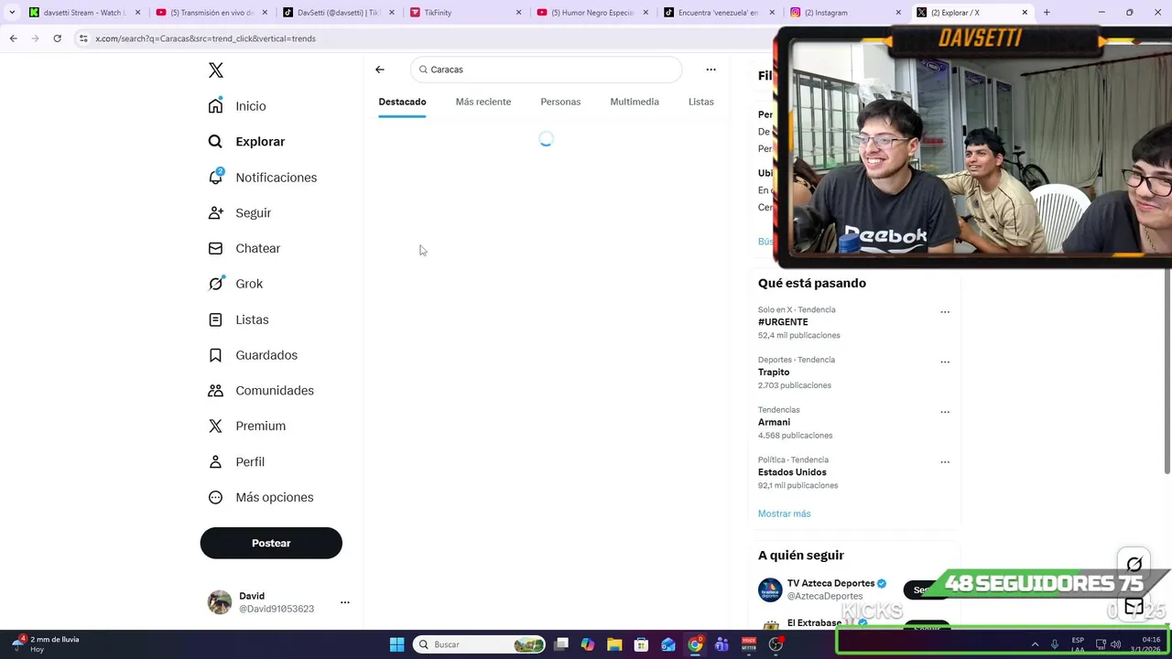Open the Trapito trend

[774, 373]
